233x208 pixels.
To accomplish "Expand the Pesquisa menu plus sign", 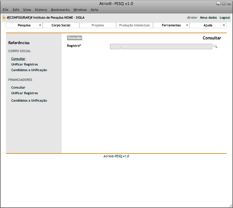I will 40,25.
